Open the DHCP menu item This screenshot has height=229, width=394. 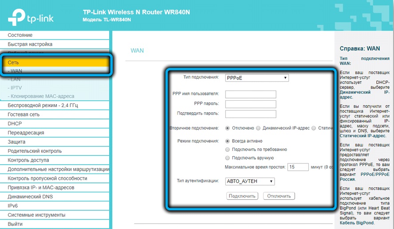(x=55, y=124)
